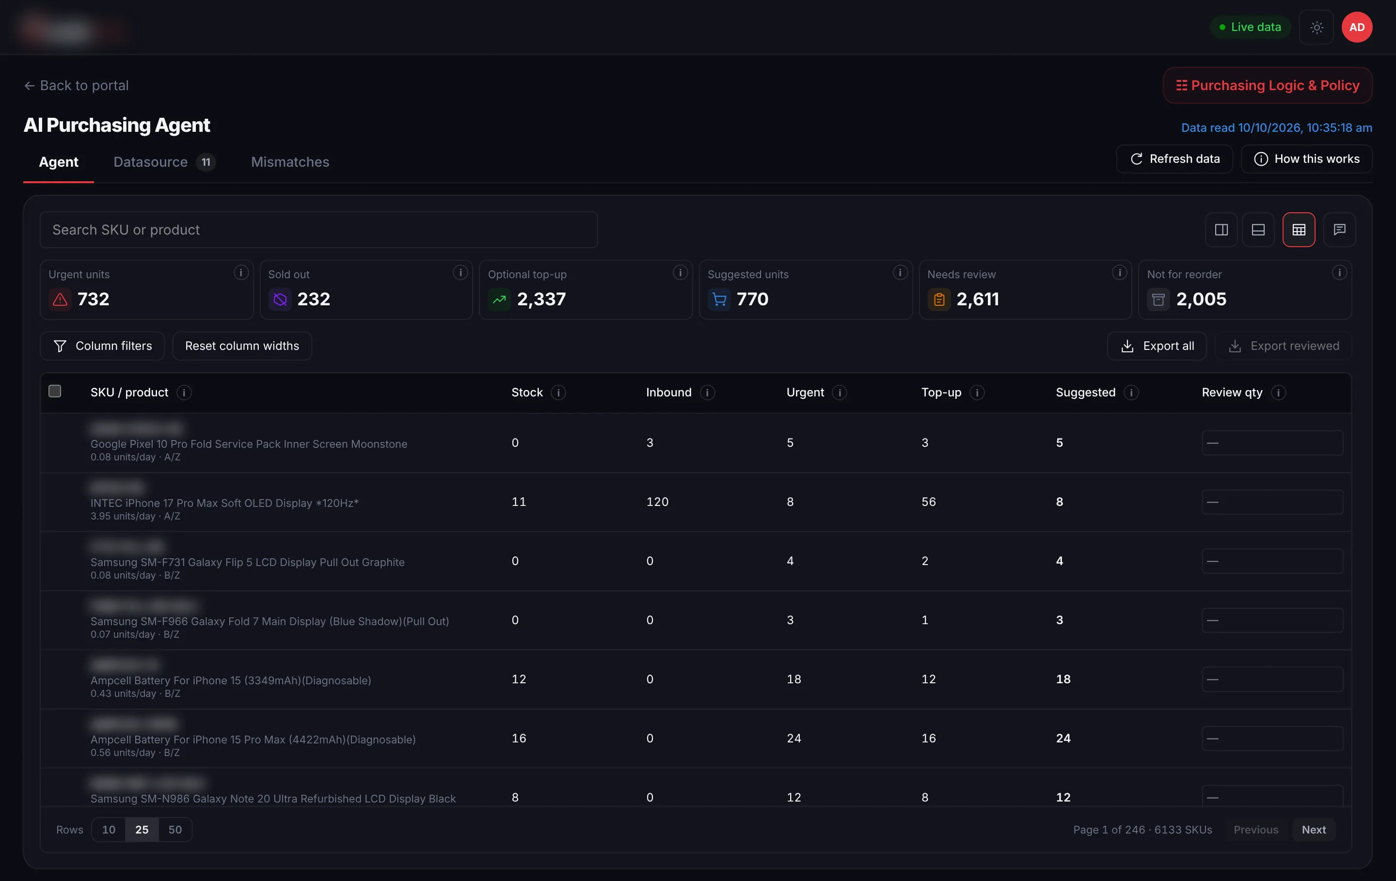Open the comments panel icon
1396x881 pixels.
click(x=1339, y=230)
